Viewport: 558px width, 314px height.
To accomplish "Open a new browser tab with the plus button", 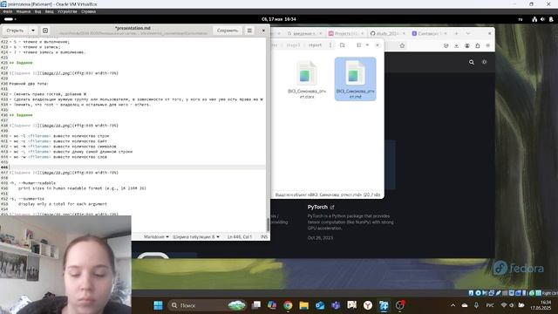I will tap(457, 33).
